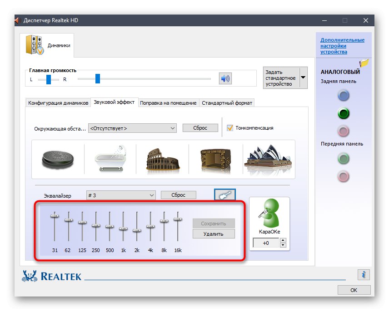389x311 pixels.
Task: Toggle the Тонкомпенсация checkbox
Action: point(230,128)
